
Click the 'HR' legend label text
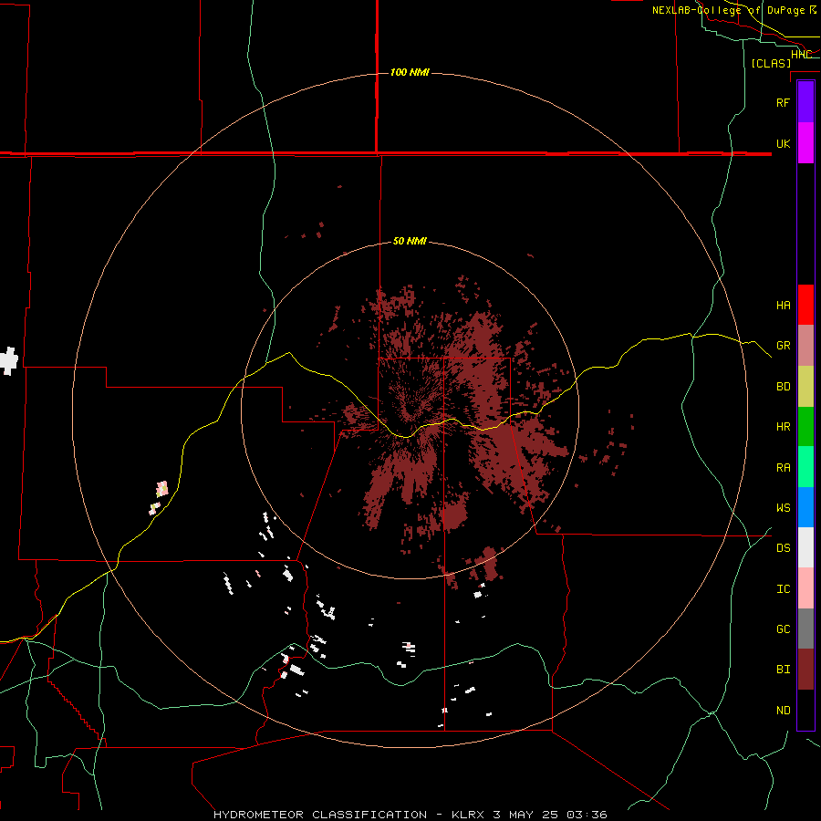point(783,427)
